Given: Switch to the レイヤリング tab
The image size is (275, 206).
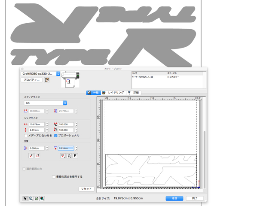Looking at the screenshot, I should point(113,93).
